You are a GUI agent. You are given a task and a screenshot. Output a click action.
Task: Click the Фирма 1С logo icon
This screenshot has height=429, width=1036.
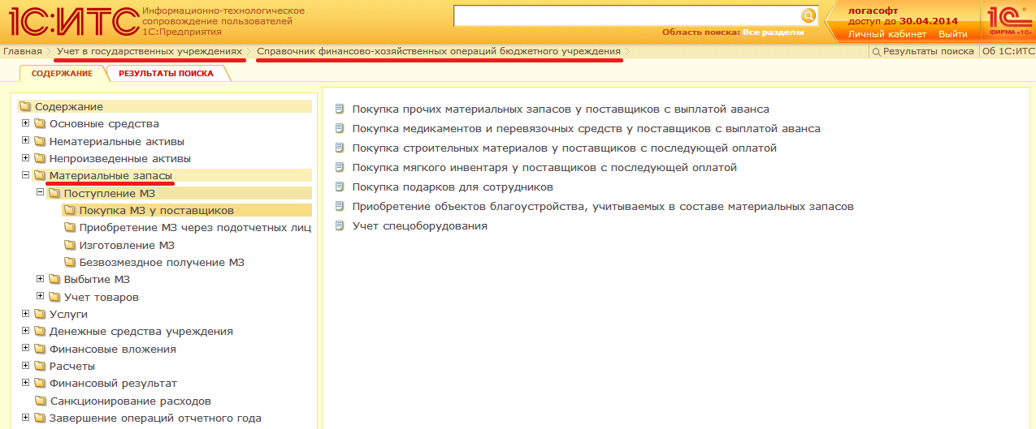tap(1008, 20)
